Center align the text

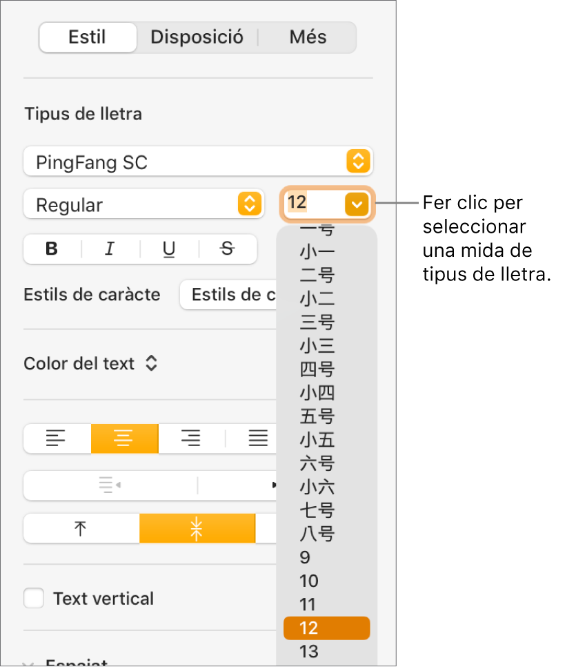124,438
